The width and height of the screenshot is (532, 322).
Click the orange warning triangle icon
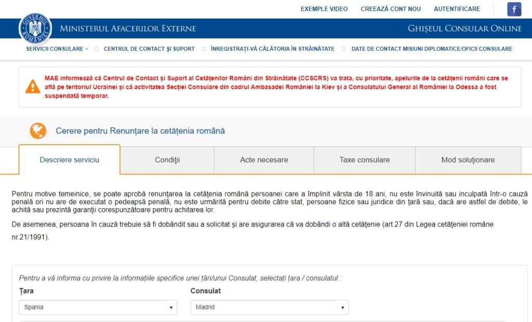[33, 87]
